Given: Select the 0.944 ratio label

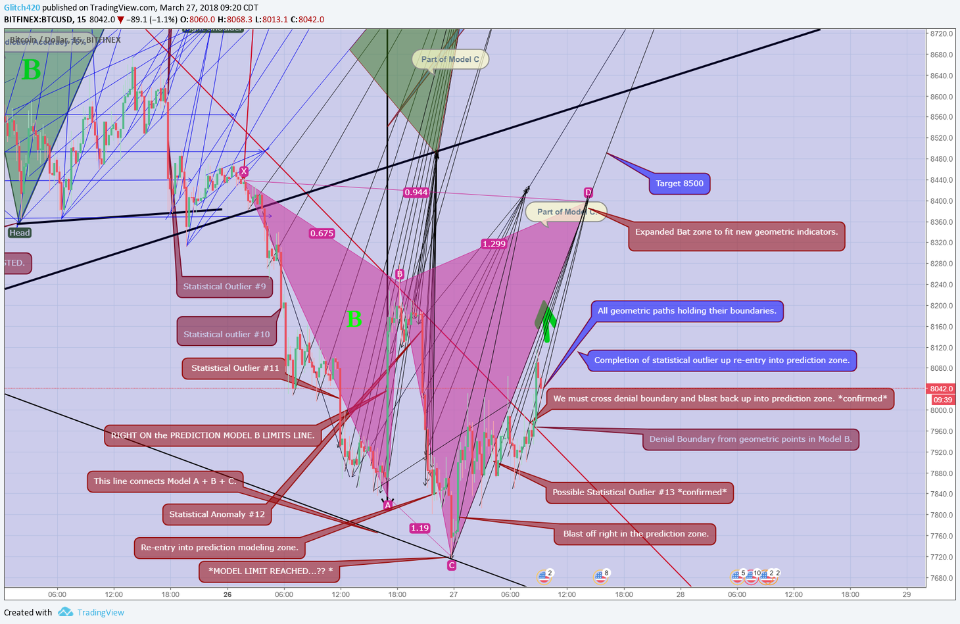Looking at the screenshot, I should (x=416, y=193).
